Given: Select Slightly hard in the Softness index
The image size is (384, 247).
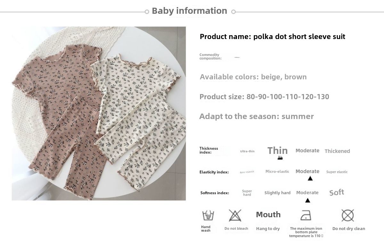Looking at the screenshot, I should coord(277,193).
